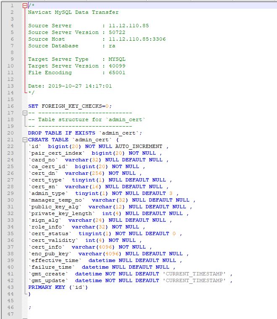This screenshot has width=277, height=319.
Task: Click the `cert_status` column name
Action: tap(50, 234)
